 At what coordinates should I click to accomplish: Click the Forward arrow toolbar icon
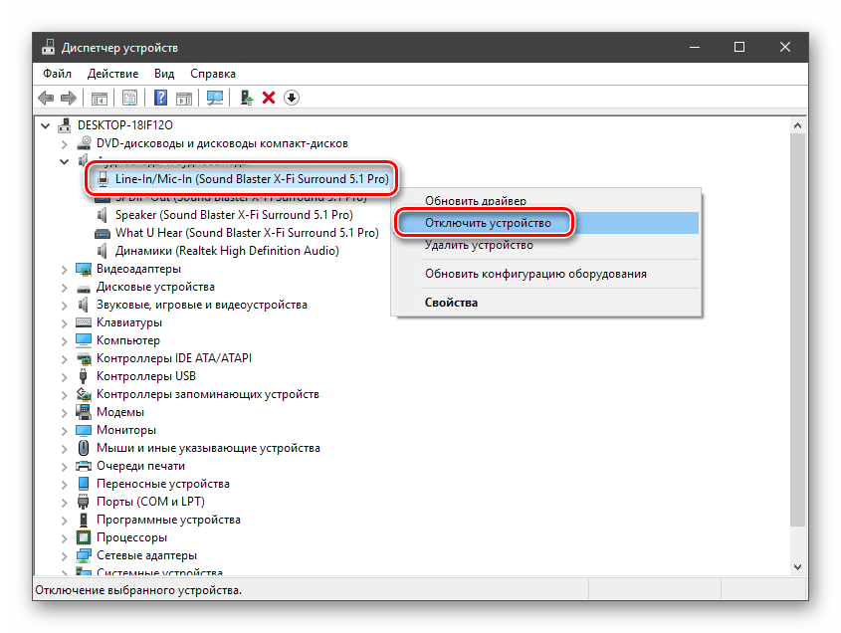(x=68, y=98)
